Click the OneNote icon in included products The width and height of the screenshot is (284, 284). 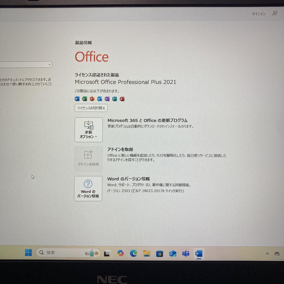coord(107,99)
